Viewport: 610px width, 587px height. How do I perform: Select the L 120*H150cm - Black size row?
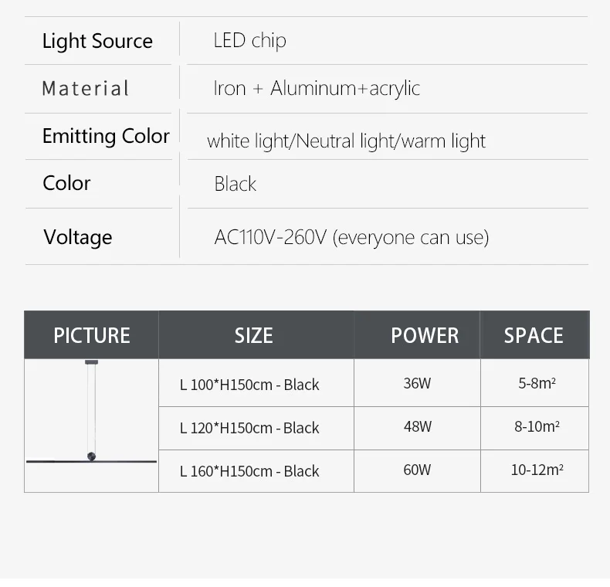[x=249, y=428]
